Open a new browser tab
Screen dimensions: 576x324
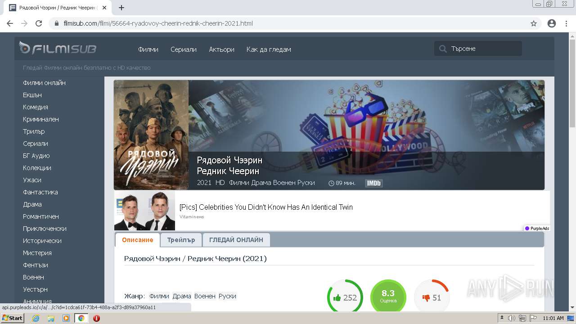(x=121, y=8)
